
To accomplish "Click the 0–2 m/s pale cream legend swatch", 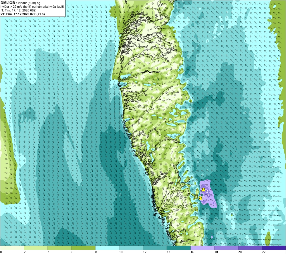I will tap(12, 248).
